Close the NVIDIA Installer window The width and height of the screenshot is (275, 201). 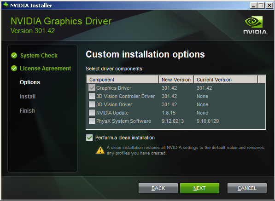click(269, 6)
